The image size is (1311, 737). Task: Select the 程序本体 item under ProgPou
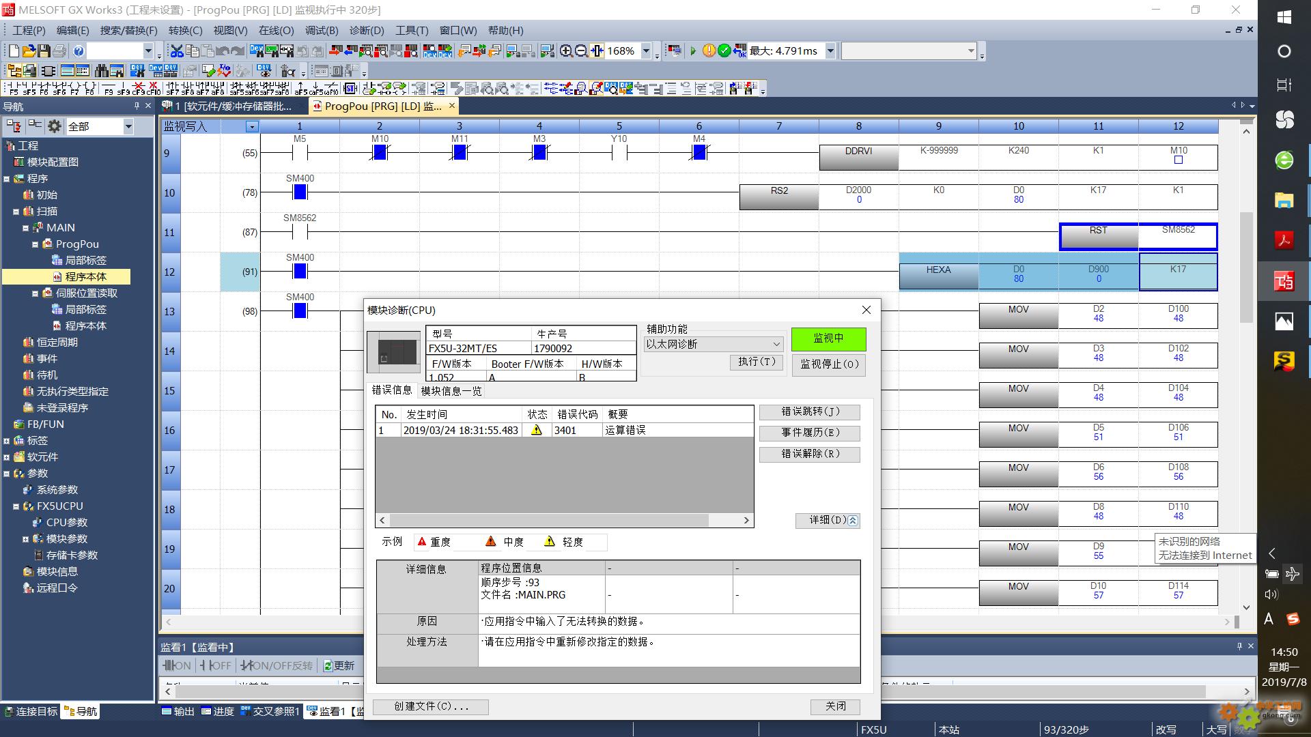85,277
